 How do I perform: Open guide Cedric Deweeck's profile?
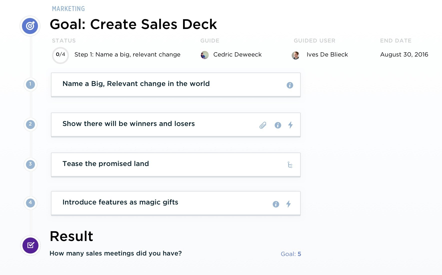point(237,54)
